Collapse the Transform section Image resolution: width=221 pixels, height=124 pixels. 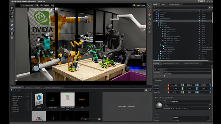coord(154,80)
